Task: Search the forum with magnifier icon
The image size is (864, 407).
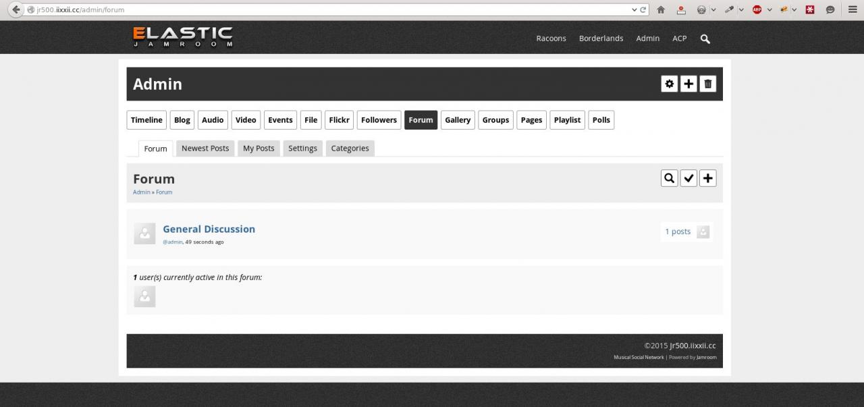Action: 669,178
